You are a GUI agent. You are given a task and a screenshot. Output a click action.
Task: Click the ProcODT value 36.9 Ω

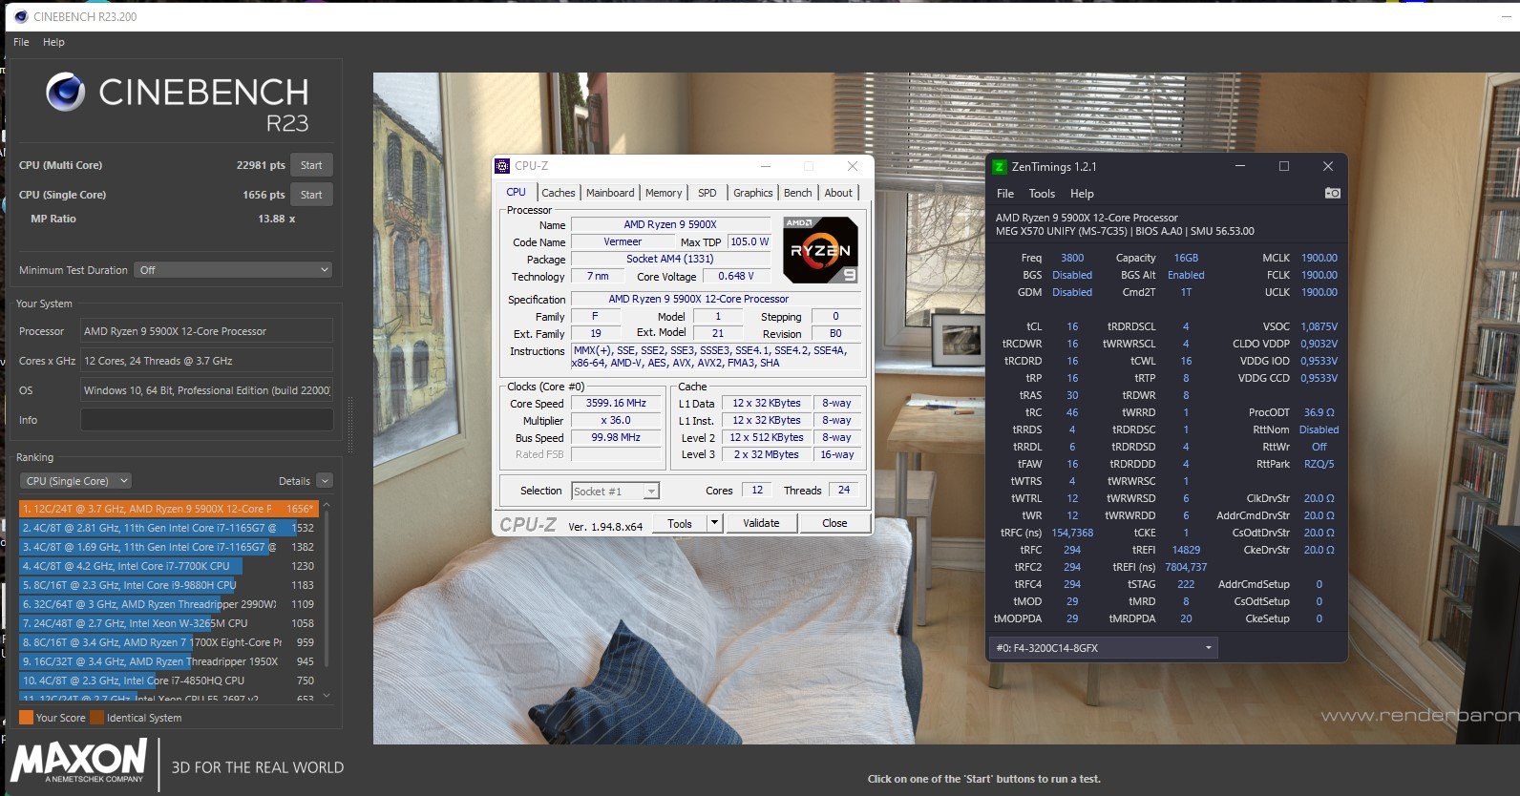[x=1319, y=412]
